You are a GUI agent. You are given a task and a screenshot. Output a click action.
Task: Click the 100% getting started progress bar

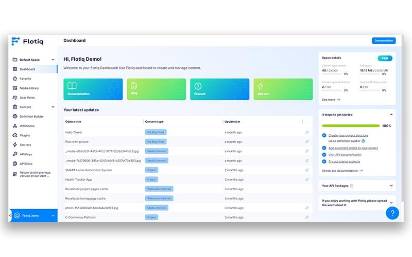pos(351,126)
